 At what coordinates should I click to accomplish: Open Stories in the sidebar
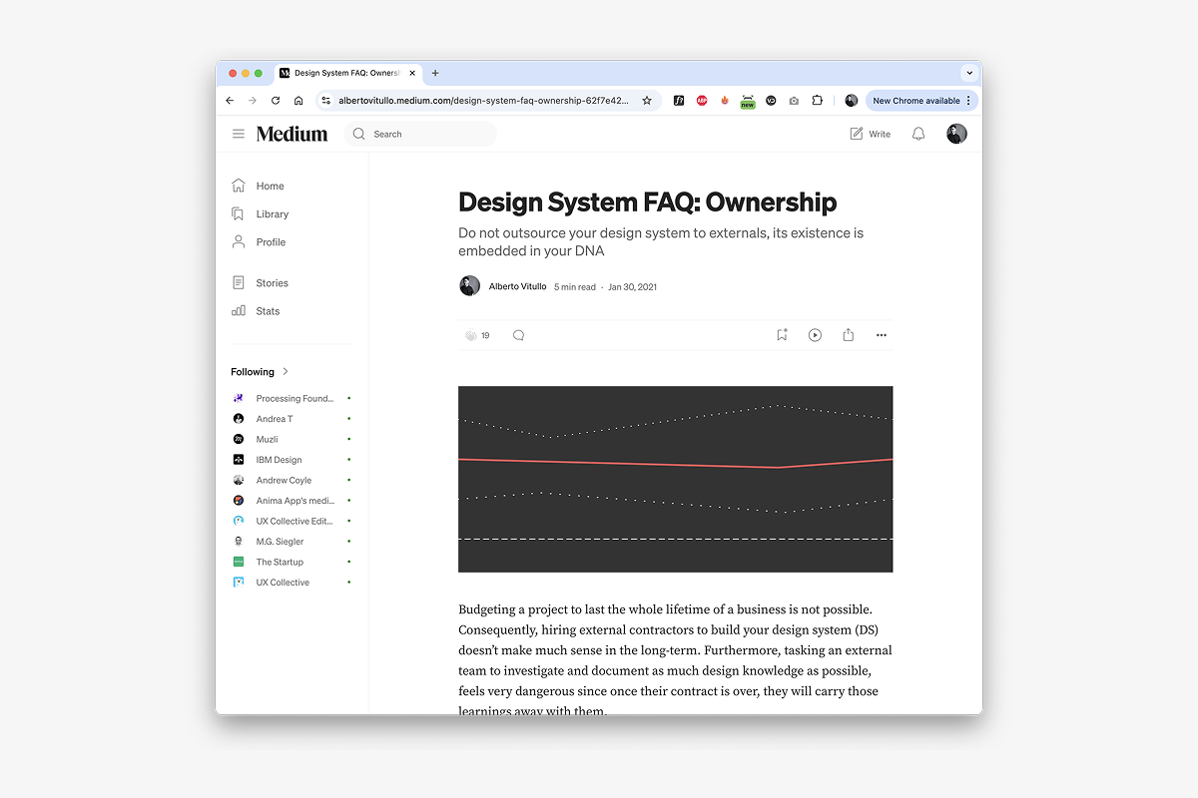[x=272, y=283]
